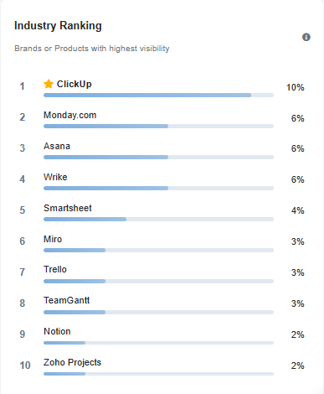Select Zoho Projects at rank ten
Viewport: 324px width, 394px height.
pyautogui.click(x=72, y=362)
